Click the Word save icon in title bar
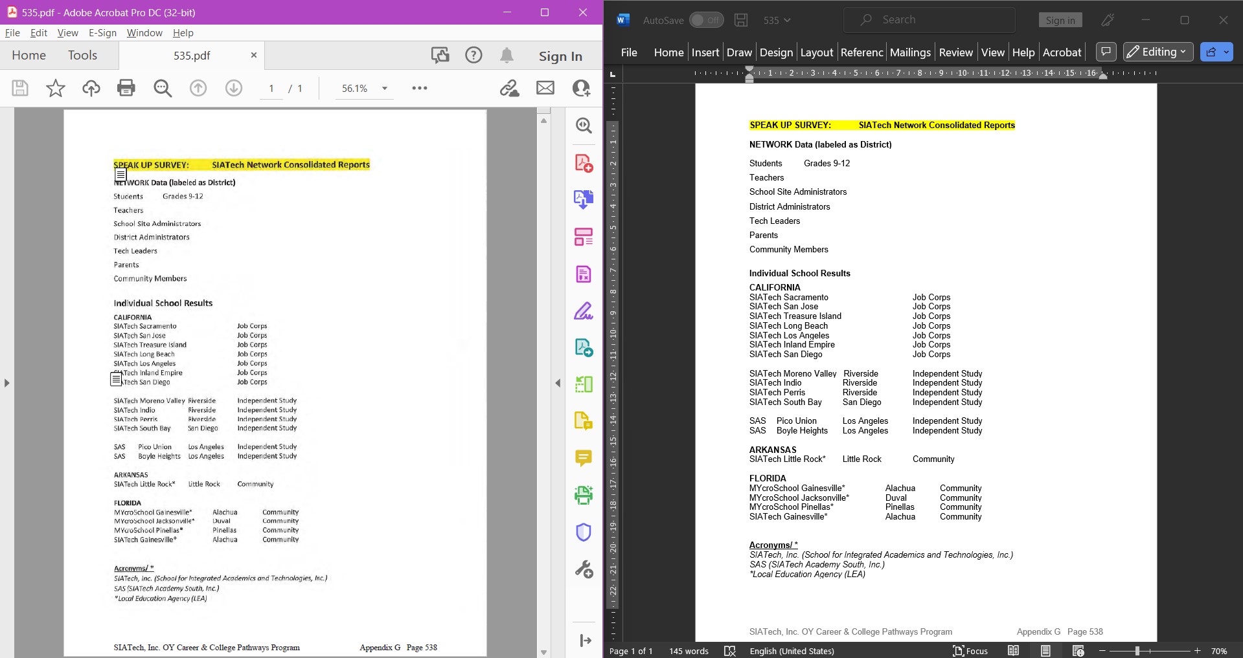 741,20
